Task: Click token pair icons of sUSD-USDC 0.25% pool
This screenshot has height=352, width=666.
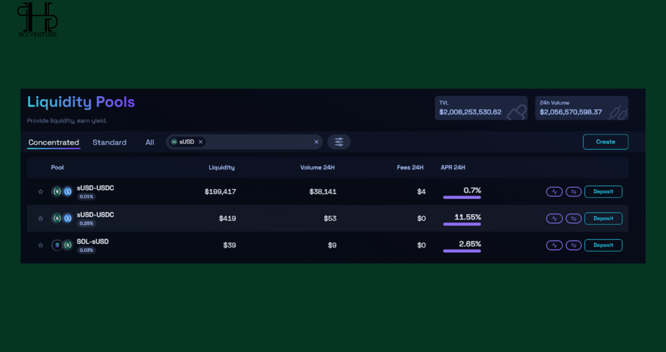Action: pyautogui.click(x=62, y=218)
